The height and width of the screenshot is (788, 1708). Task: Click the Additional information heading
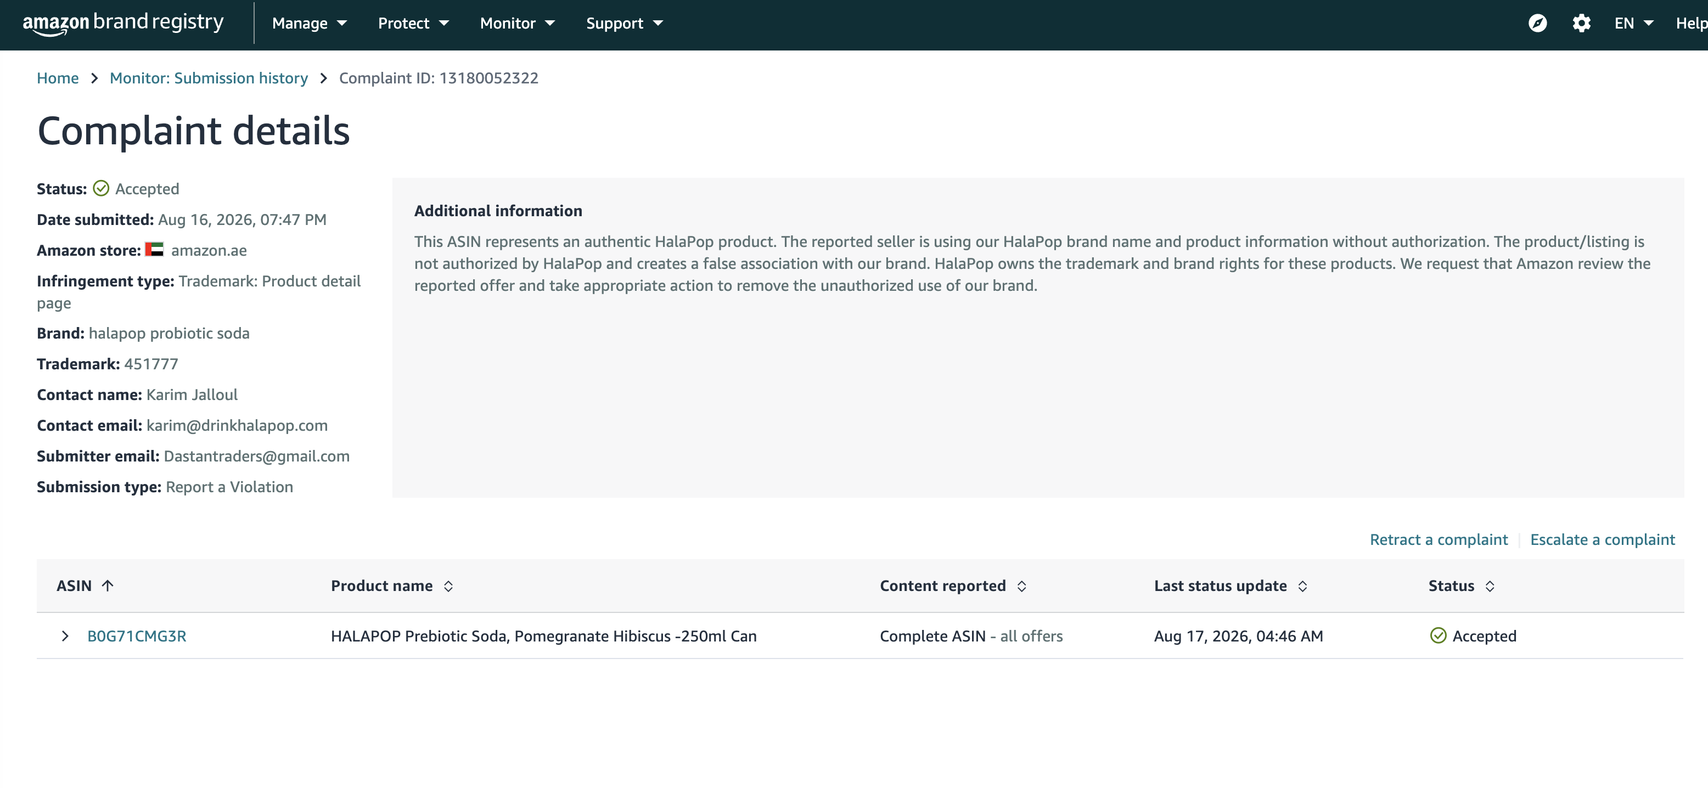pyautogui.click(x=498, y=211)
